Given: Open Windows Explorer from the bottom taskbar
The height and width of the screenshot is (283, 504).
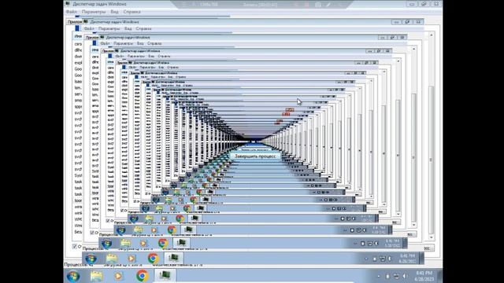Looking at the screenshot, I should pos(96,276).
